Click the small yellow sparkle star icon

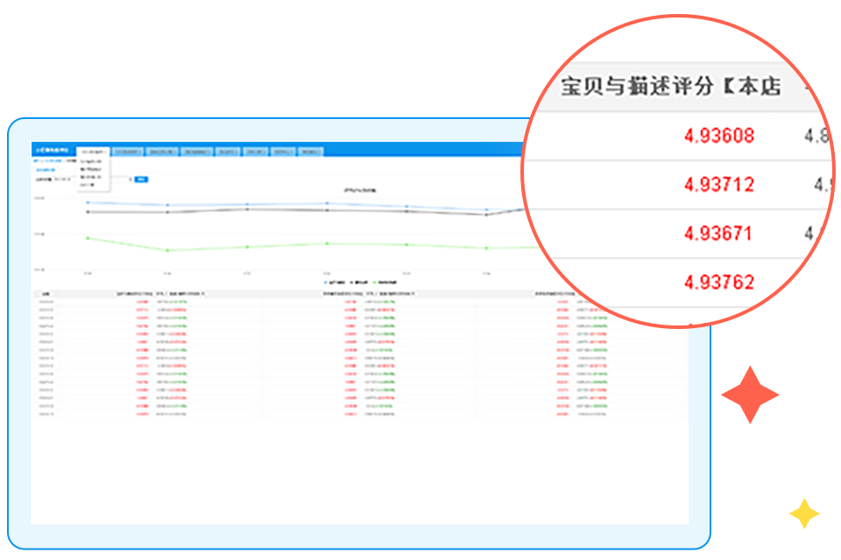pyautogui.click(x=803, y=514)
